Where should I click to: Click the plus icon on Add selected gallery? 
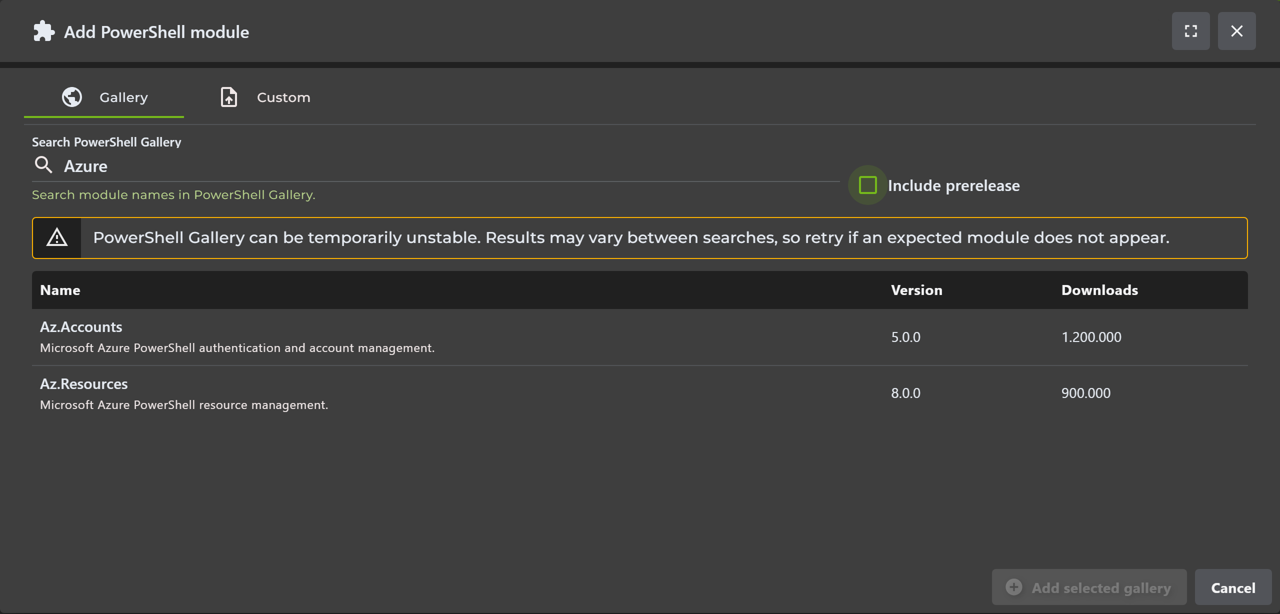[1013, 587]
